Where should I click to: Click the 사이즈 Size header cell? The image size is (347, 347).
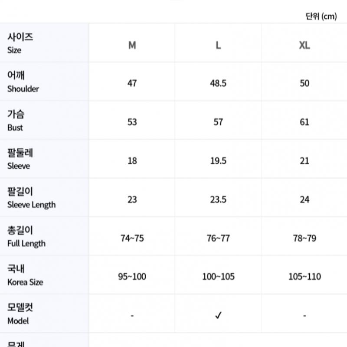point(20,43)
